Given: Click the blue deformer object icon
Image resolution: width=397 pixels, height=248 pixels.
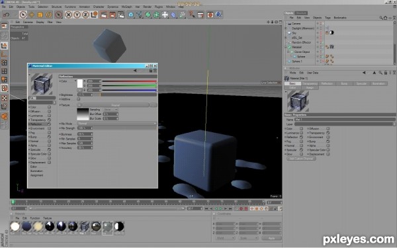Looking at the screenshot, I should click(173, 15).
